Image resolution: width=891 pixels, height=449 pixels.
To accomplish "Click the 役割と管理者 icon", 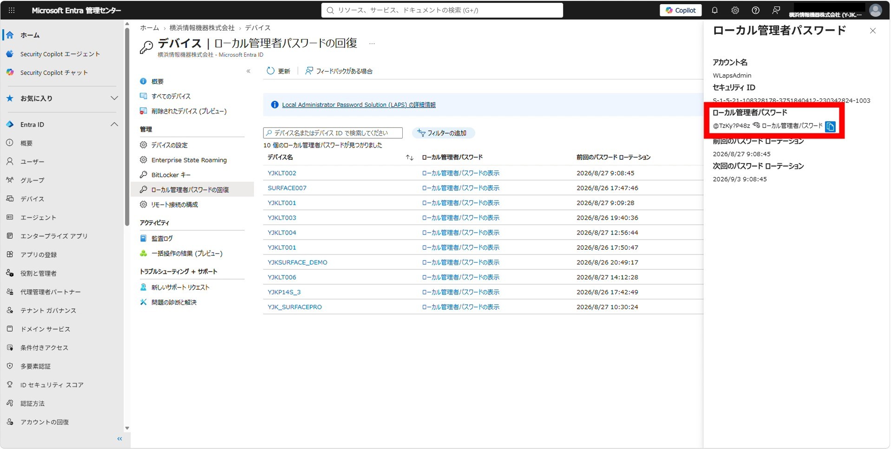I will (x=10, y=273).
